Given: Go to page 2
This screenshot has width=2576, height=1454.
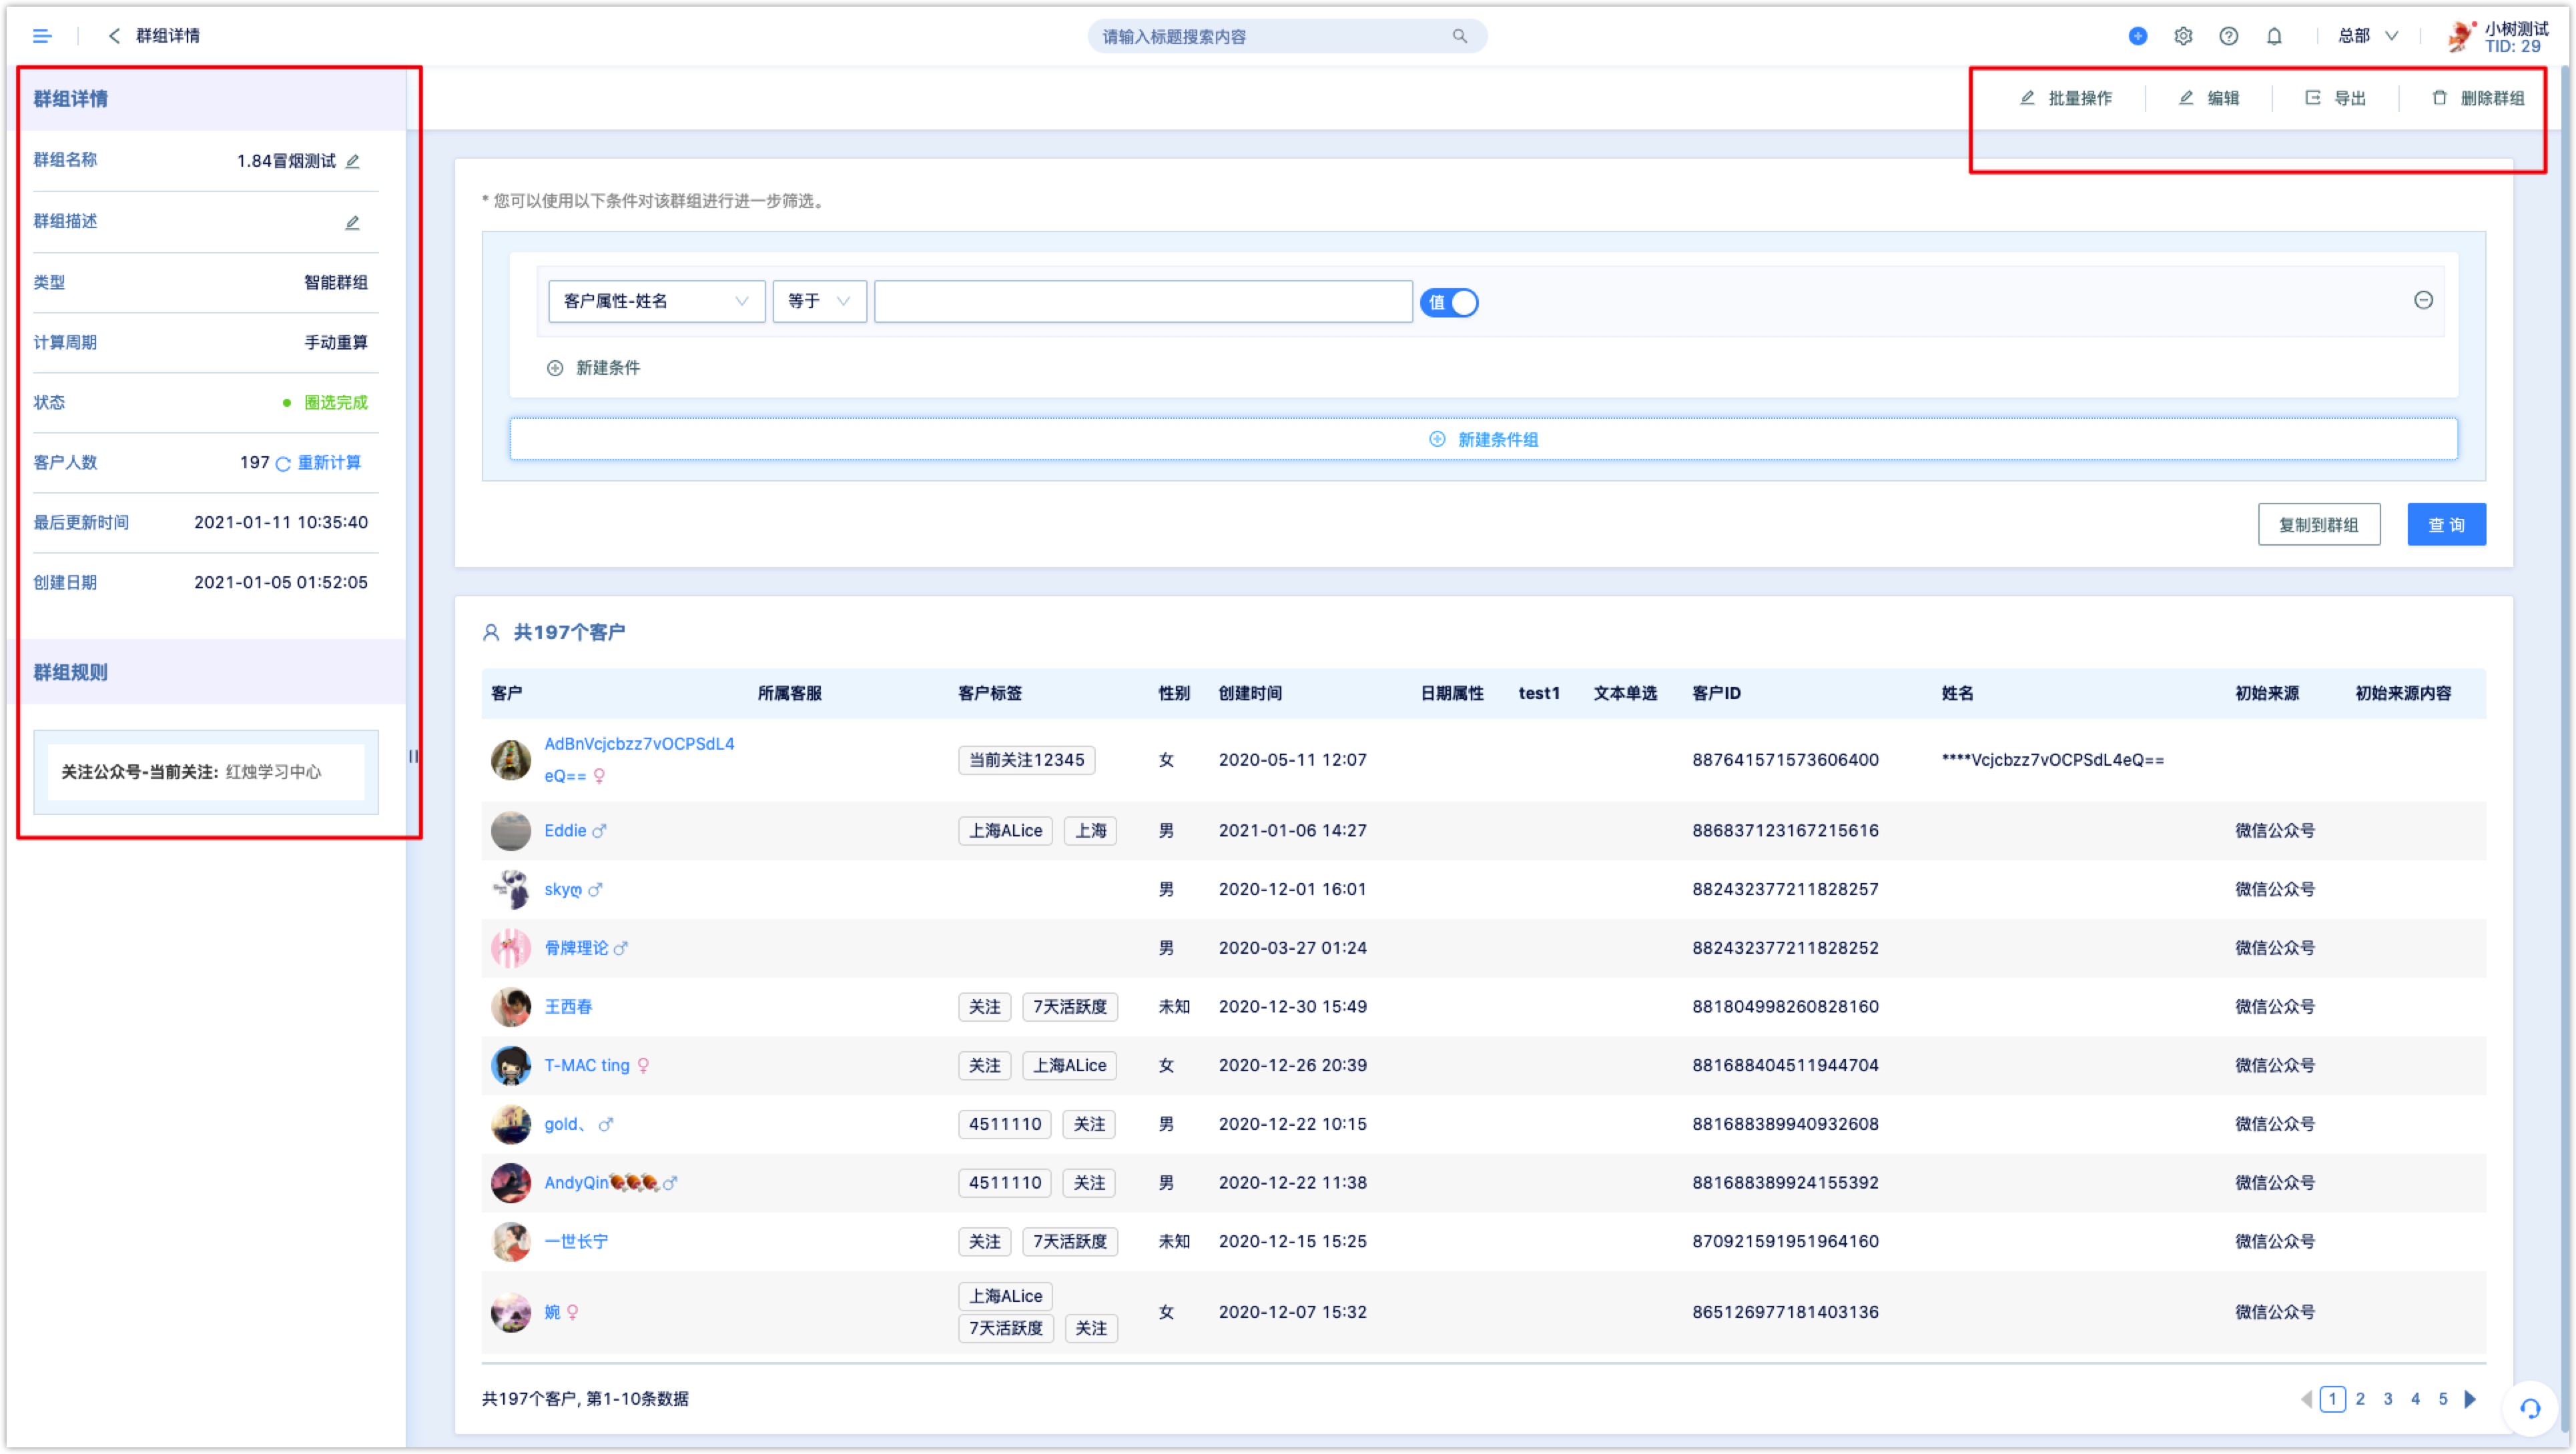Looking at the screenshot, I should click(2359, 1398).
